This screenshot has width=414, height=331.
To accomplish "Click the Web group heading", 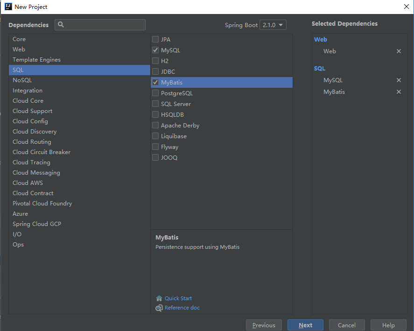I will coord(321,39).
